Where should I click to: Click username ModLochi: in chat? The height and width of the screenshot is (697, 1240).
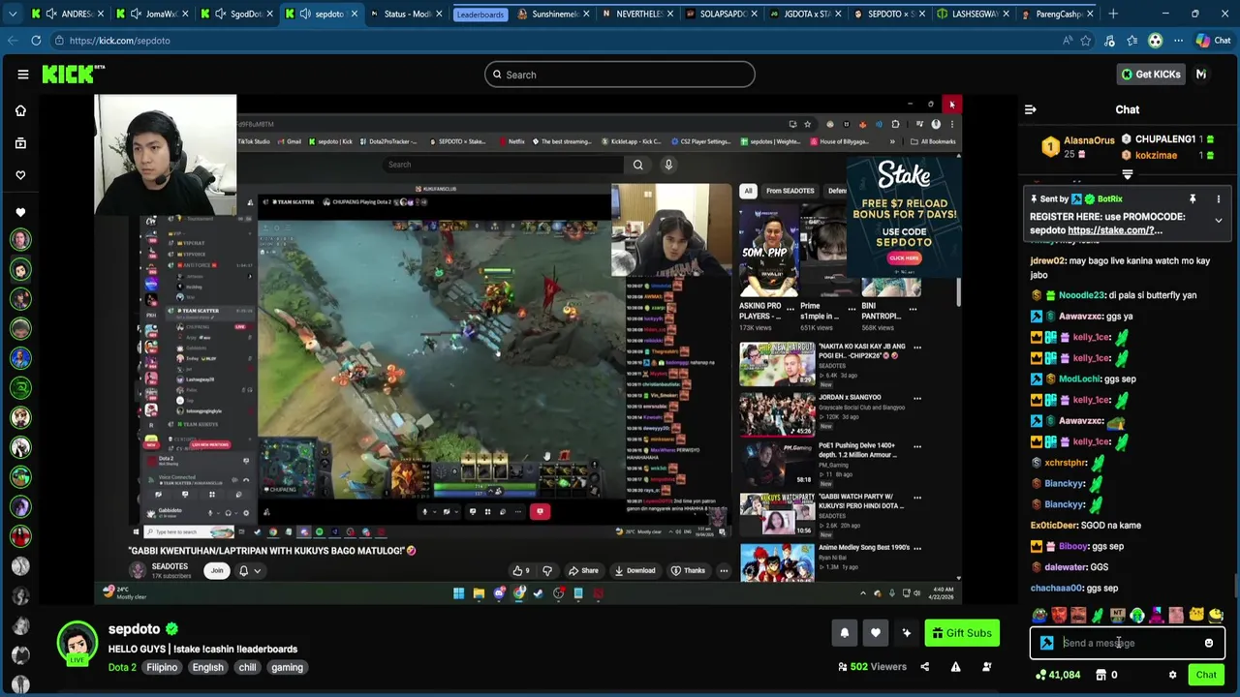click(x=1079, y=379)
